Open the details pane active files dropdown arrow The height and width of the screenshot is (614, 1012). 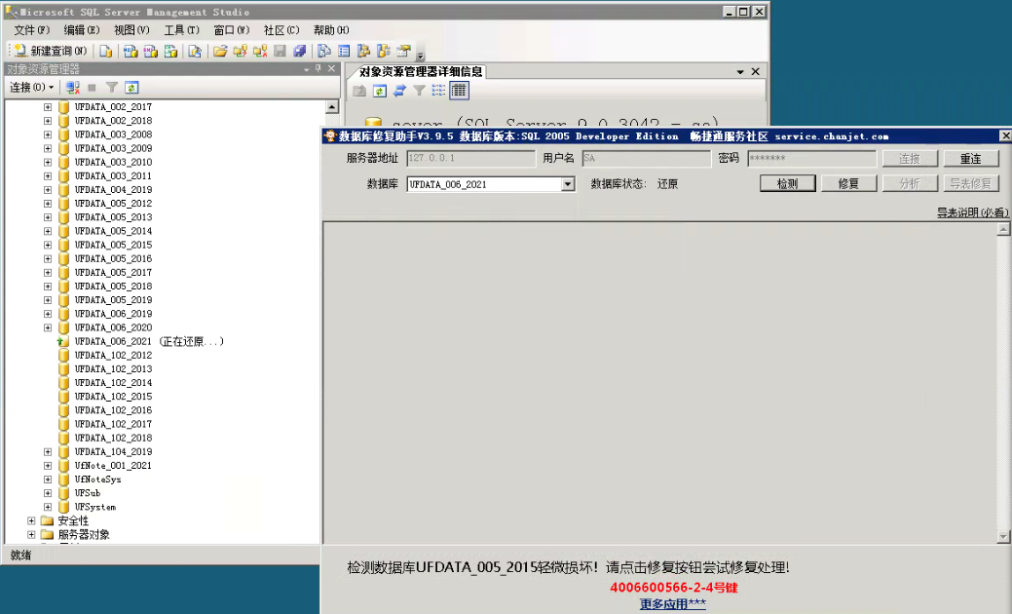tap(740, 72)
